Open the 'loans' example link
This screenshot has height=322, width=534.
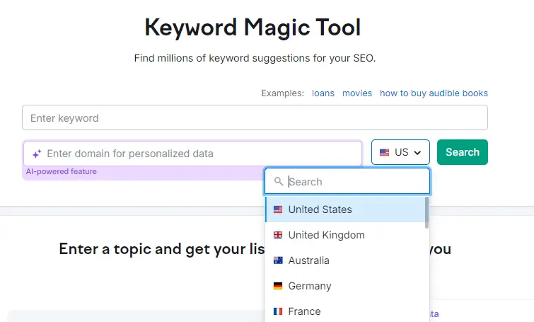pos(323,93)
